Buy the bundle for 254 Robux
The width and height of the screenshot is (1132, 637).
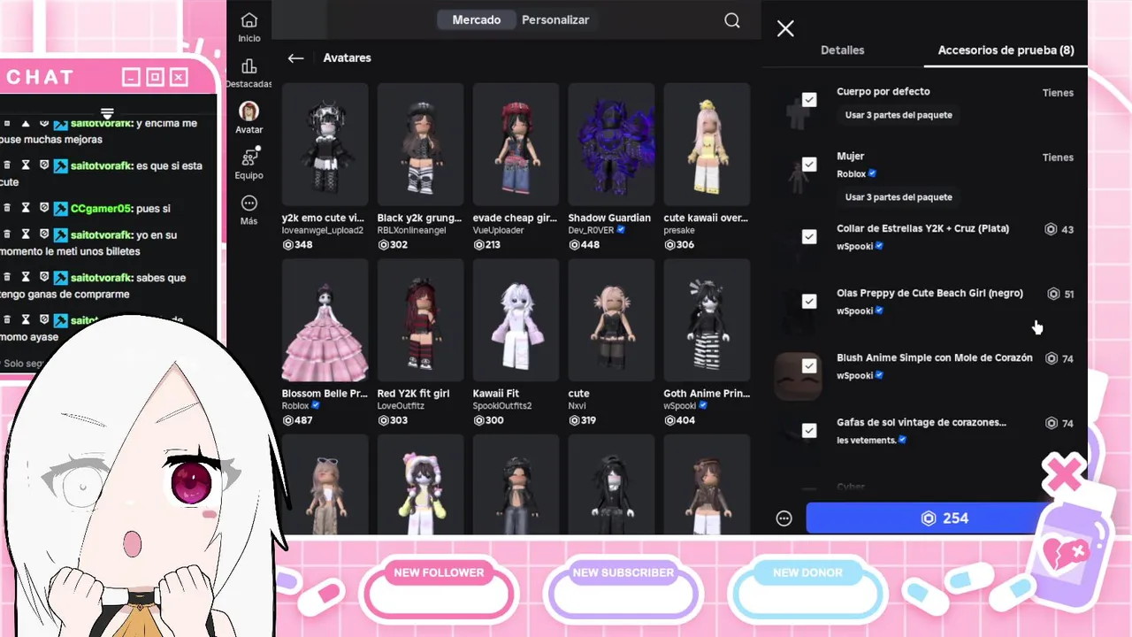[945, 518]
